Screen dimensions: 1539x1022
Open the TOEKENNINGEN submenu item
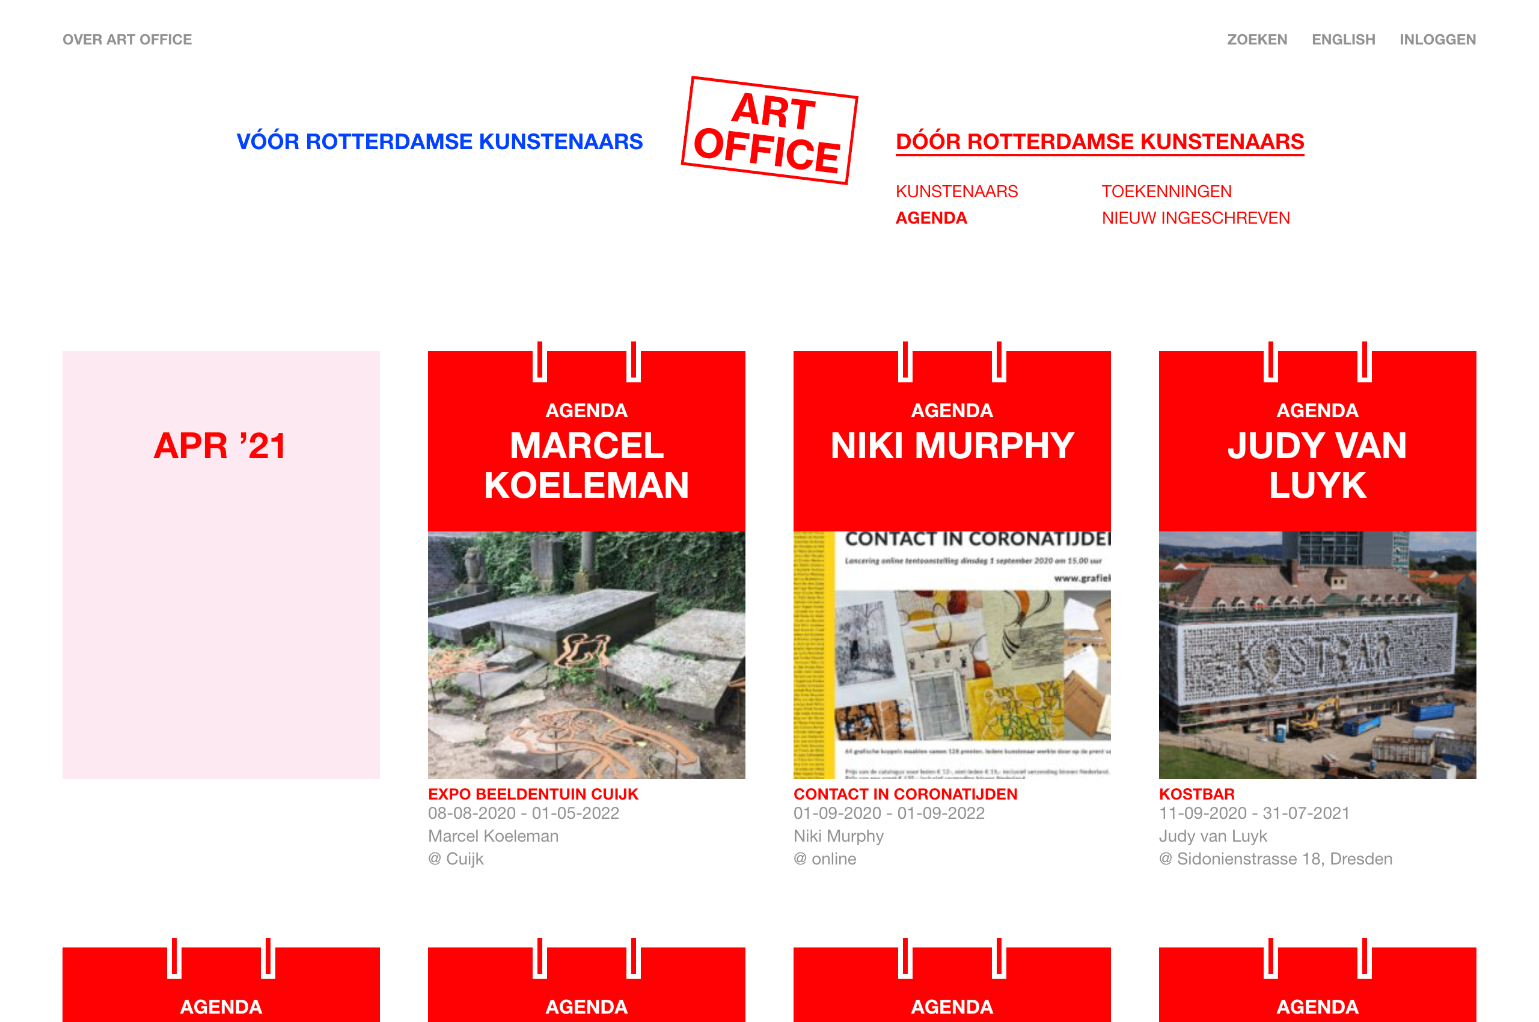click(x=1166, y=192)
